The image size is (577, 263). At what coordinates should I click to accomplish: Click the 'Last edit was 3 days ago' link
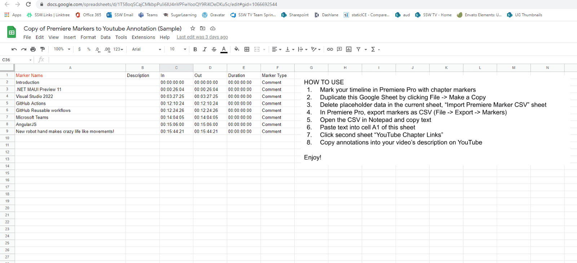[x=202, y=37]
